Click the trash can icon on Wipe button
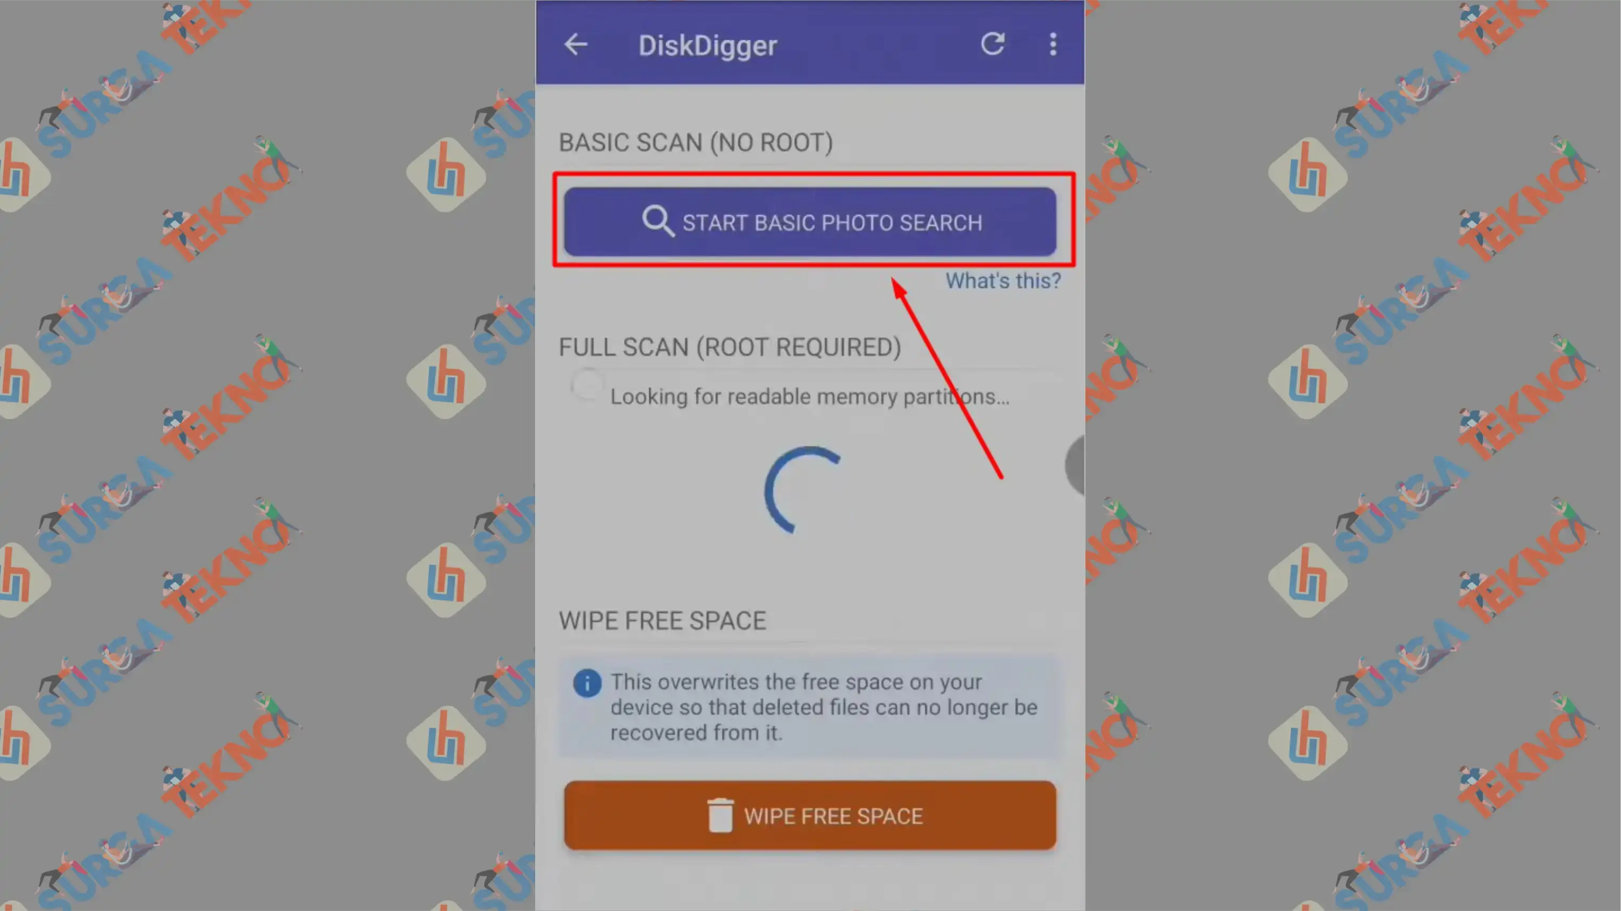 (714, 816)
